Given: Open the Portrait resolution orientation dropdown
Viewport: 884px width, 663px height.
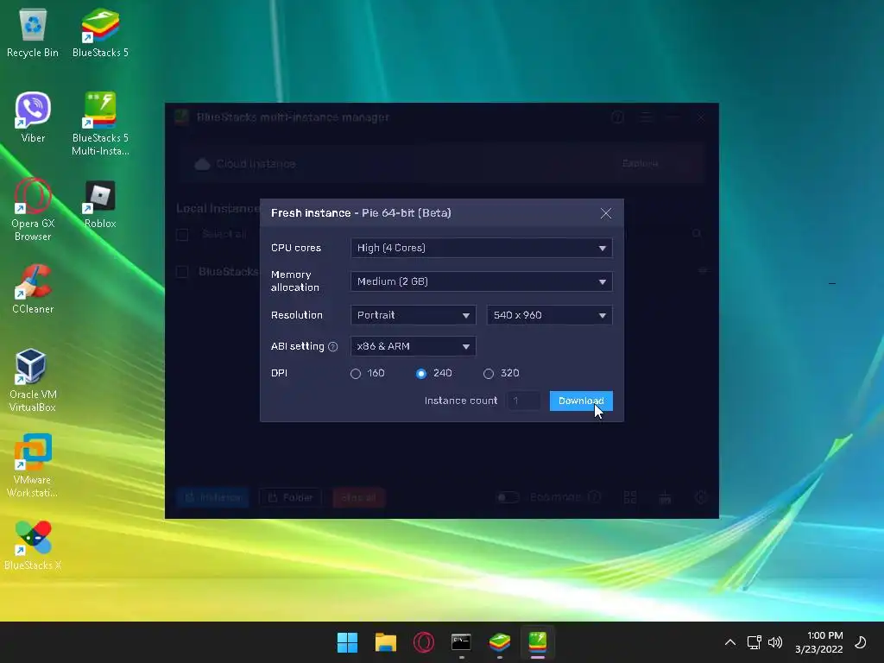Looking at the screenshot, I should [413, 315].
